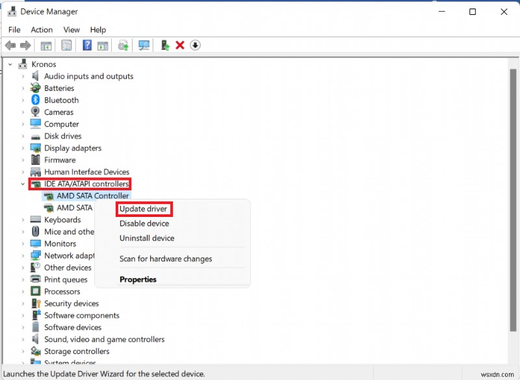Click the Show/Hide console tree icon
The image size is (520, 380).
46,45
